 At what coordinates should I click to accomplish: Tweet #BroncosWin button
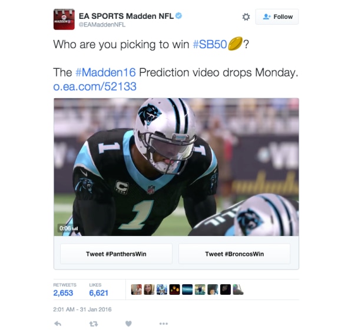point(234,254)
